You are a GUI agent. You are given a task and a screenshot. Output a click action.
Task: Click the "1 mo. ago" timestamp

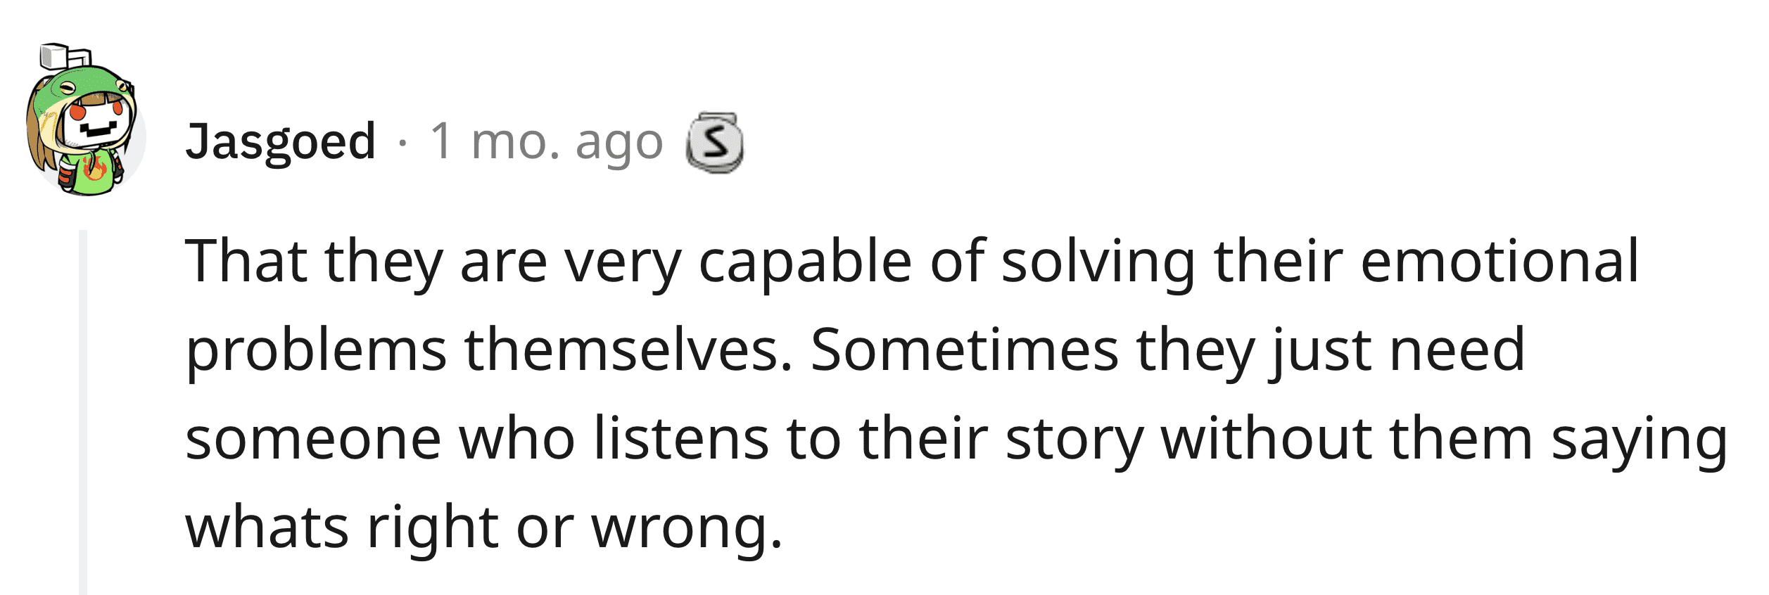coord(546,141)
